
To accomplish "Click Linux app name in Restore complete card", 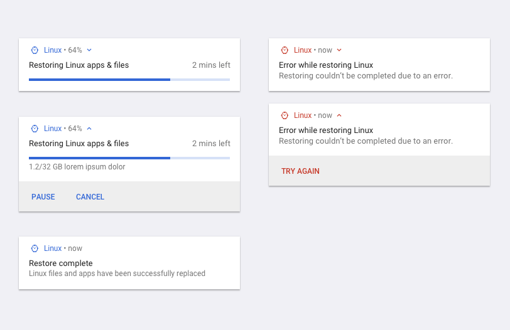I will click(53, 248).
